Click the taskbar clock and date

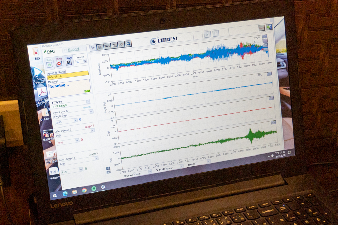pyautogui.click(x=280, y=154)
